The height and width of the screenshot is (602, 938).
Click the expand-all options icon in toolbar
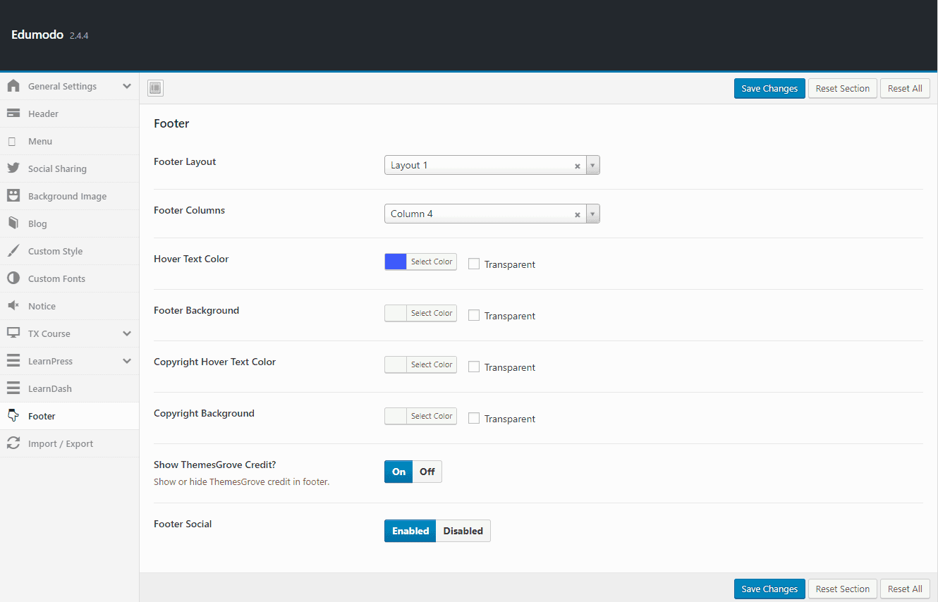(x=155, y=88)
